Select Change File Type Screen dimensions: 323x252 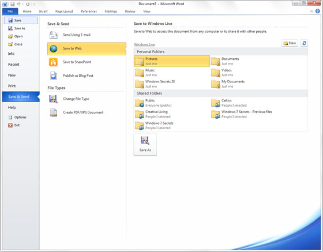[87, 99]
